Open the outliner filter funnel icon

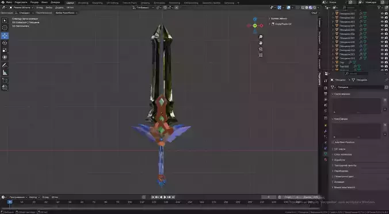(379, 7)
